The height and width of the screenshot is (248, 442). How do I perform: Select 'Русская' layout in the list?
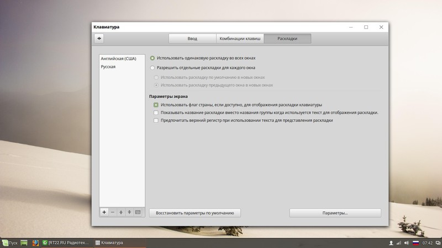[108, 67]
